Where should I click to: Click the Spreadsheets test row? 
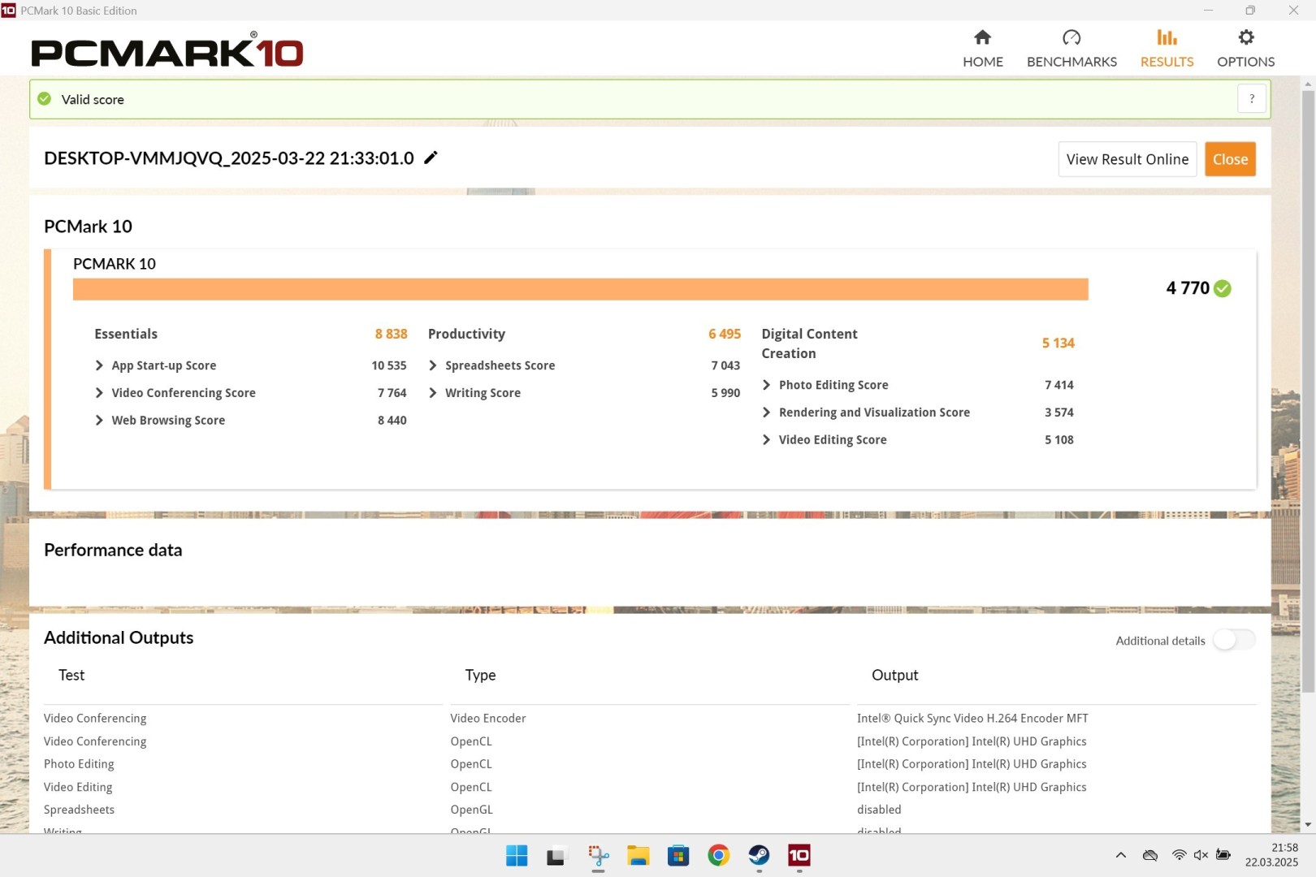click(x=79, y=810)
